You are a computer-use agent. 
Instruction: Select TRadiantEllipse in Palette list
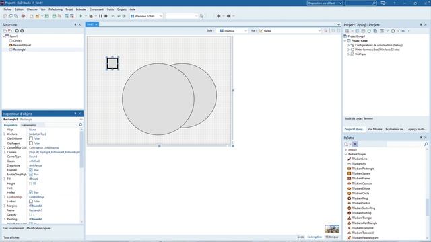pos(361,188)
